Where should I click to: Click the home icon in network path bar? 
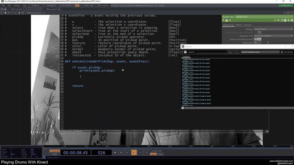click(x=23, y=13)
